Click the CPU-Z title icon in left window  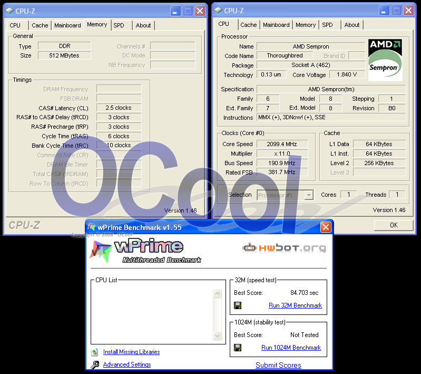pos(9,11)
